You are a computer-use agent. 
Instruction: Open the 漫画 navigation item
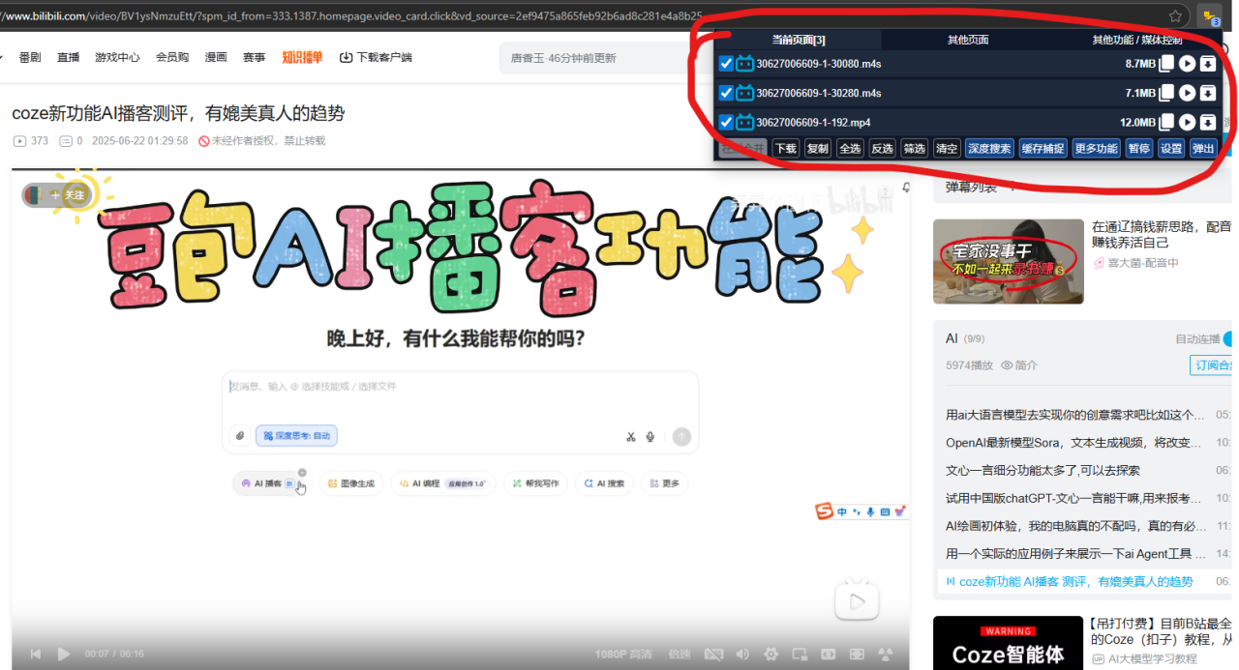pos(216,57)
